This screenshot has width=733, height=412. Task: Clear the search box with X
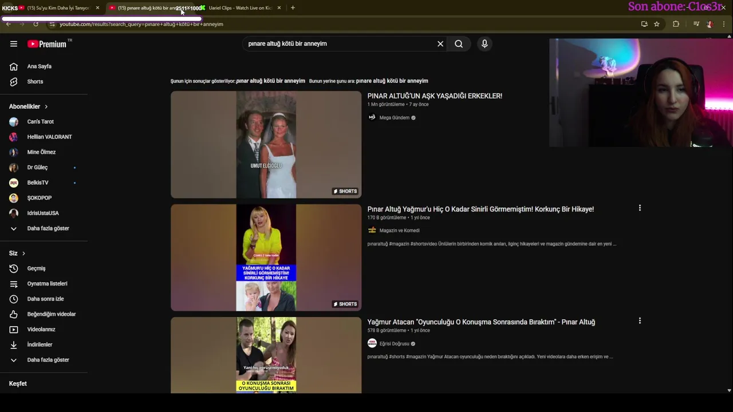point(440,43)
